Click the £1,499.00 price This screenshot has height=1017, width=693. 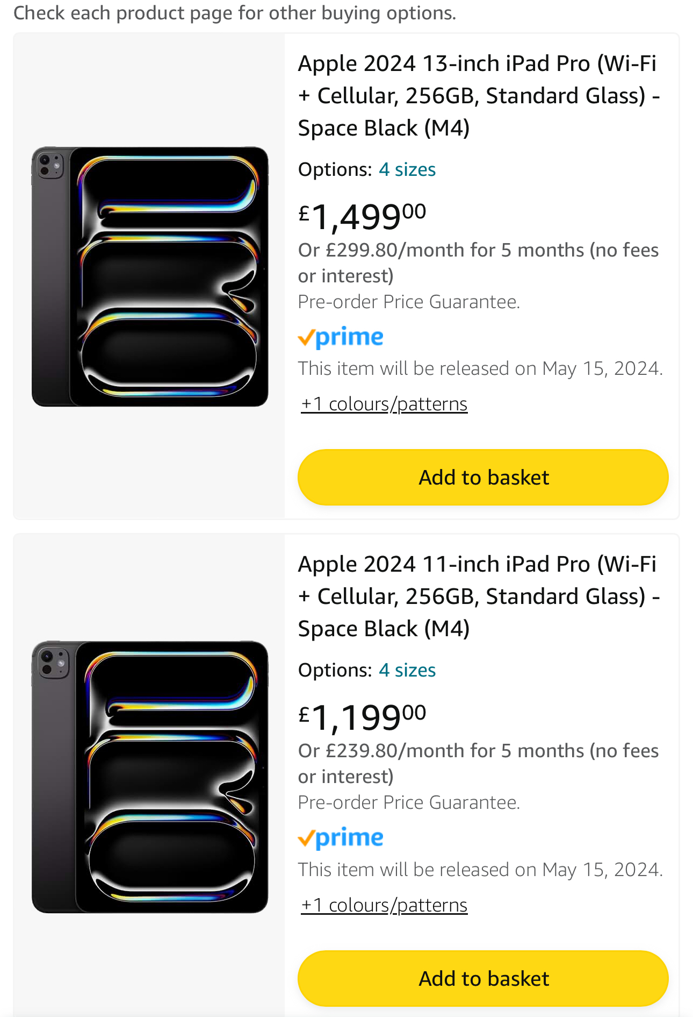pos(363,216)
